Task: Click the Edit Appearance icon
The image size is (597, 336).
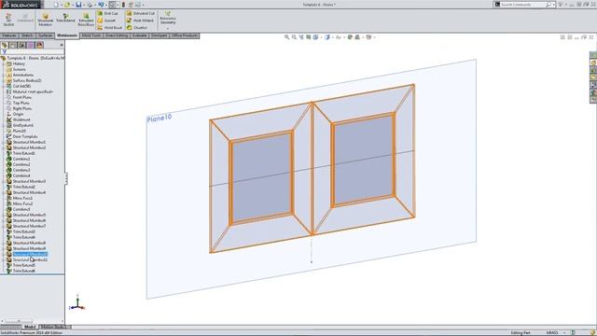Action: pos(350,37)
